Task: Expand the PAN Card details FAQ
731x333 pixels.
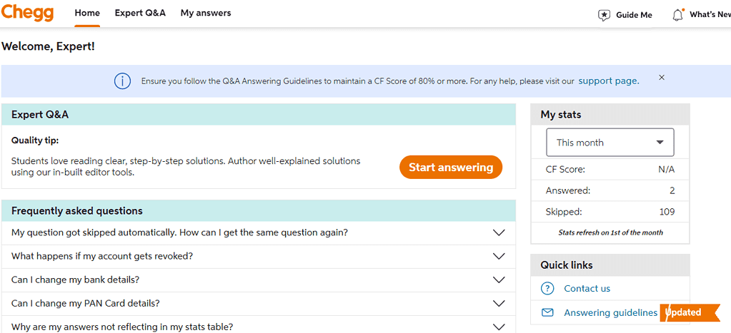Action: click(x=258, y=304)
